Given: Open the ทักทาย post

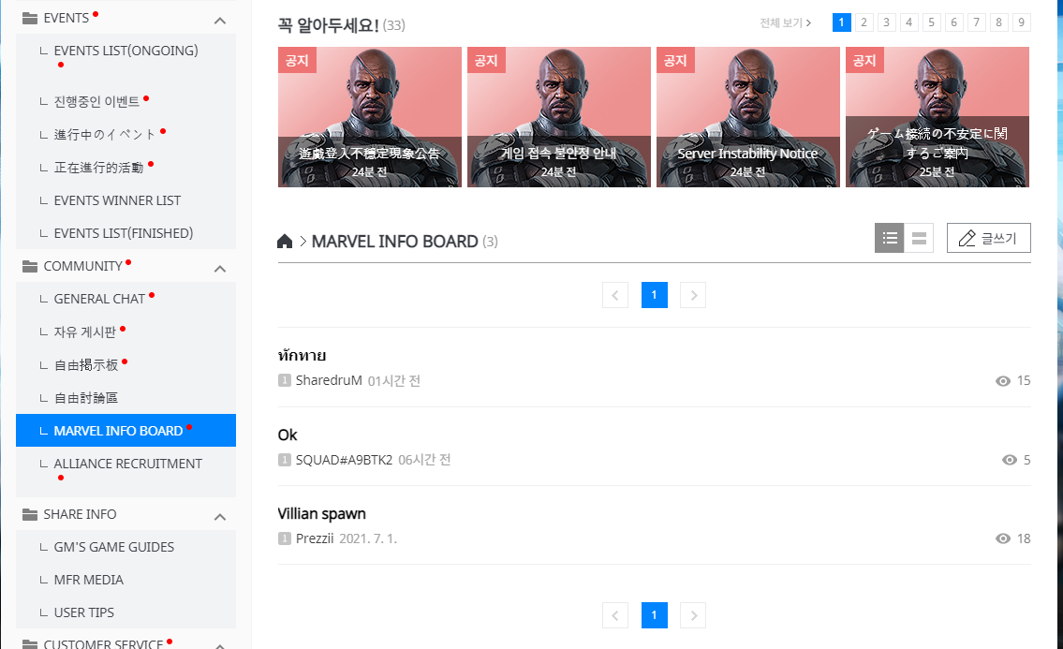Looking at the screenshot, I should 303,355.
